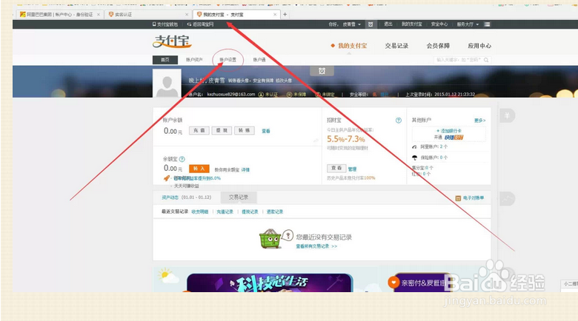Click the umbrella icon for 保险账户
The height and width of the screenshot is (321, 578).
click(x=414, y=158)
